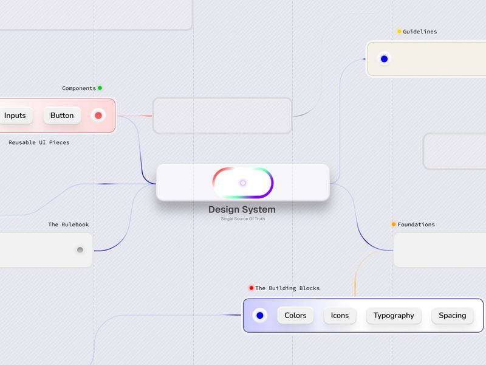Expand the empty node above Design System
This screenshot has height=365, width=486.
(x=222, y=116)
